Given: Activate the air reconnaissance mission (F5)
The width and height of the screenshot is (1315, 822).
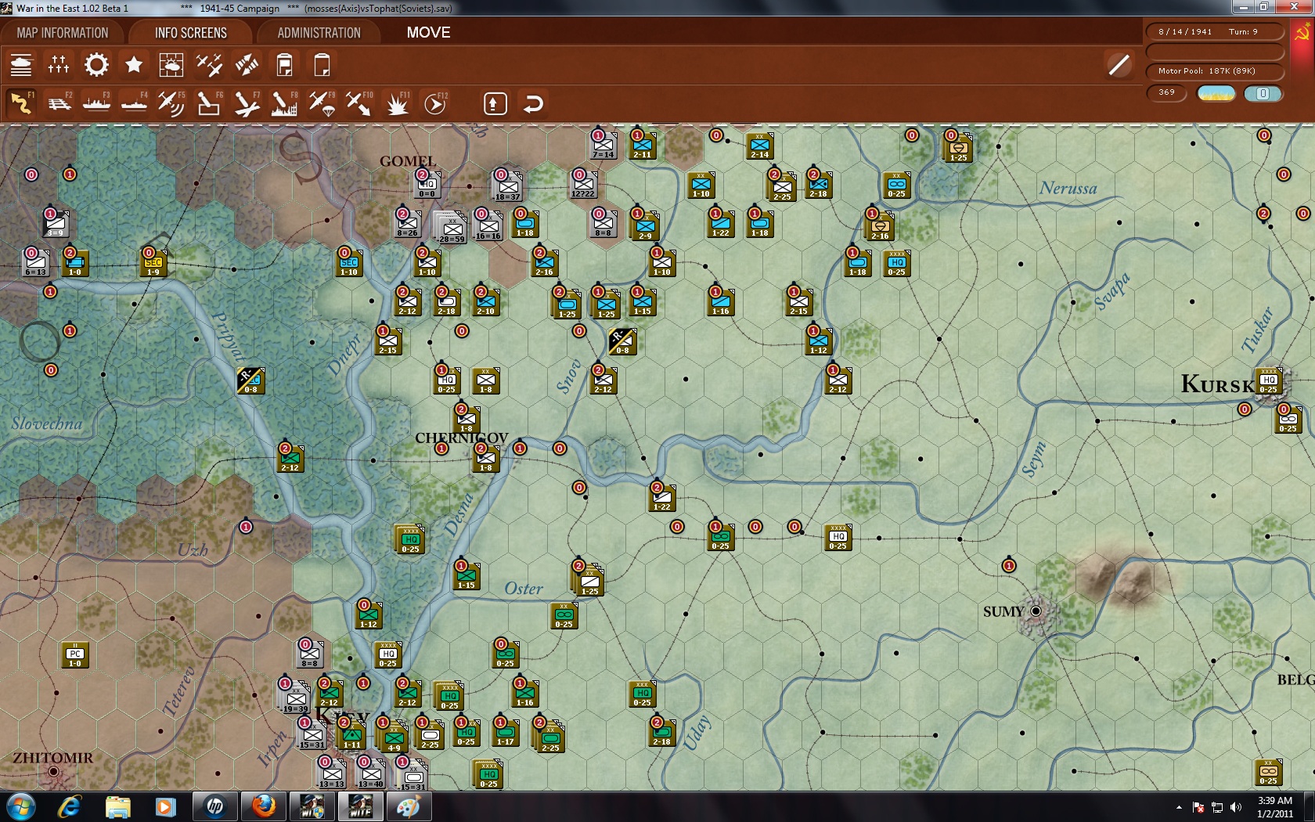Looking at the screenshot, I should pyautogui.click(x=171, y=103).
